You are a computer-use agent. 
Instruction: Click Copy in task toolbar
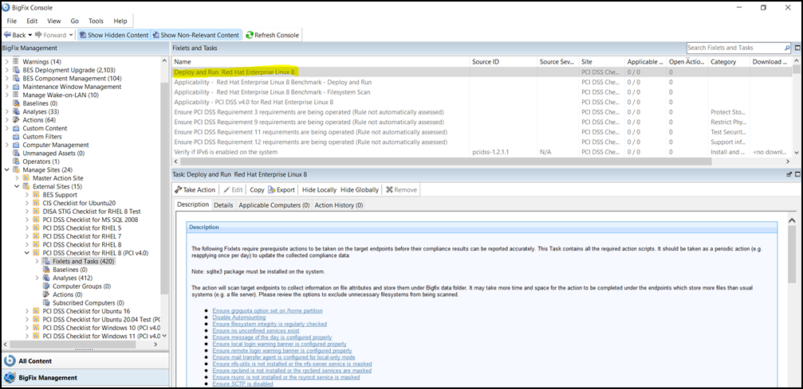(x=257, y=189)
